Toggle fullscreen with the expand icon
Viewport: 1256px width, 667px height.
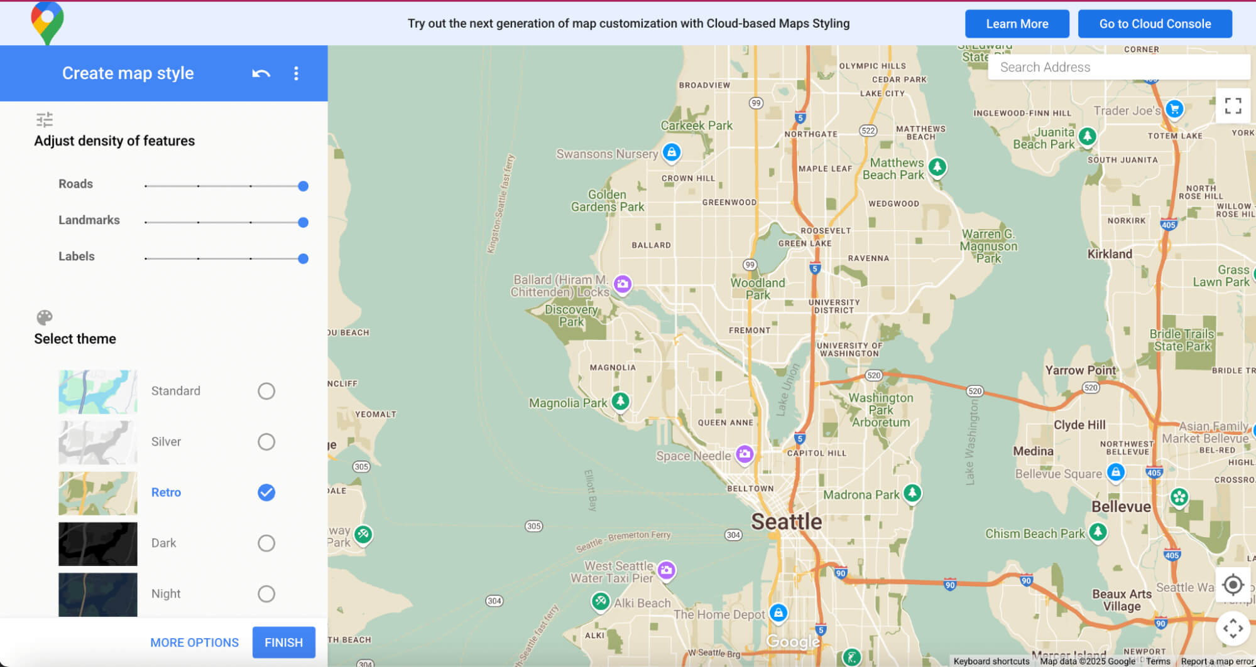pos(1233,107)
